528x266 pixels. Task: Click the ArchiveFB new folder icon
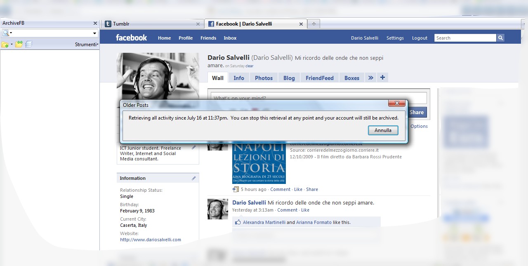pyautogui.click(x=5, y=45)
